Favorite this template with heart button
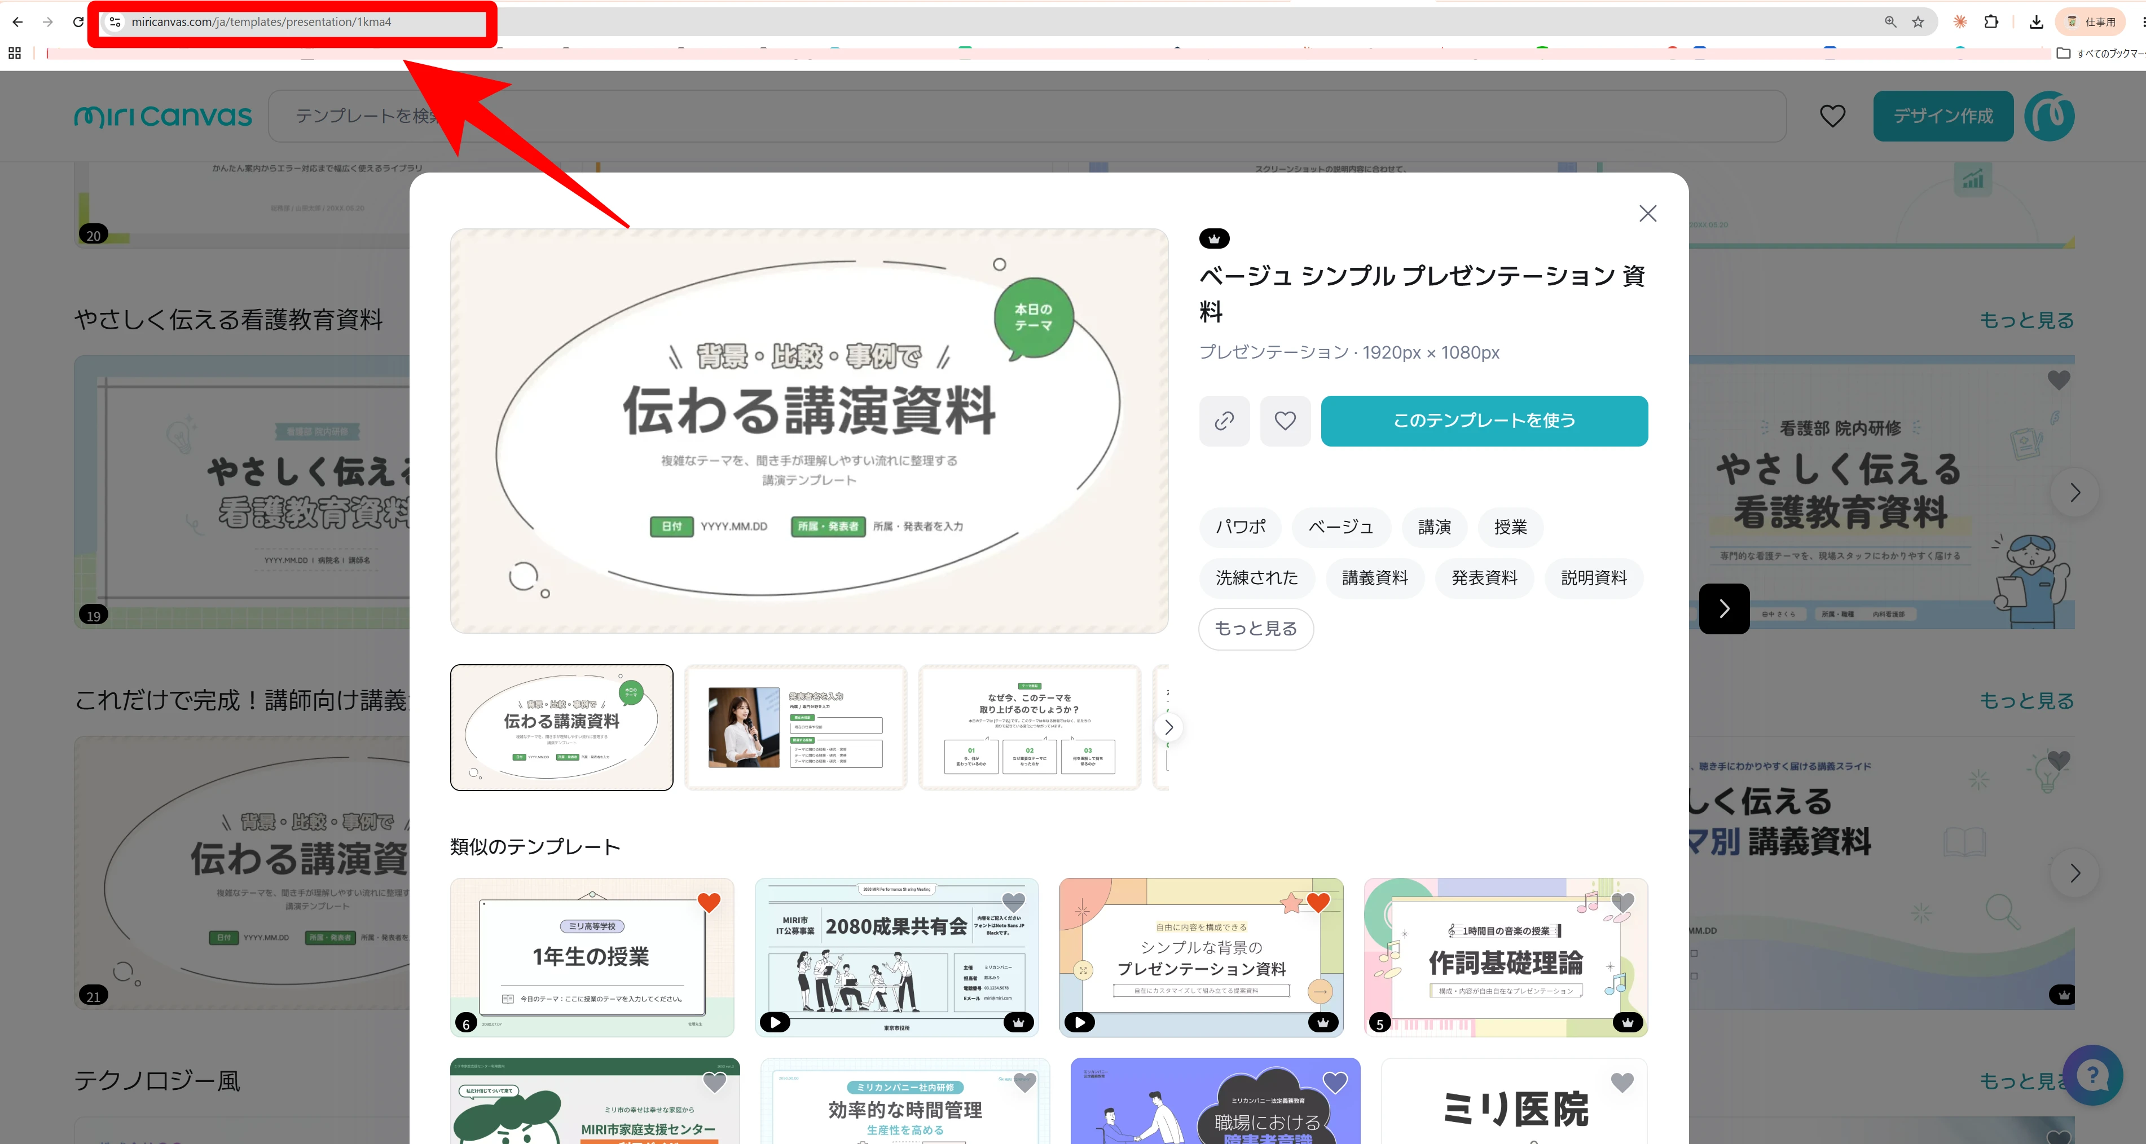 [x=1285, y=421]
